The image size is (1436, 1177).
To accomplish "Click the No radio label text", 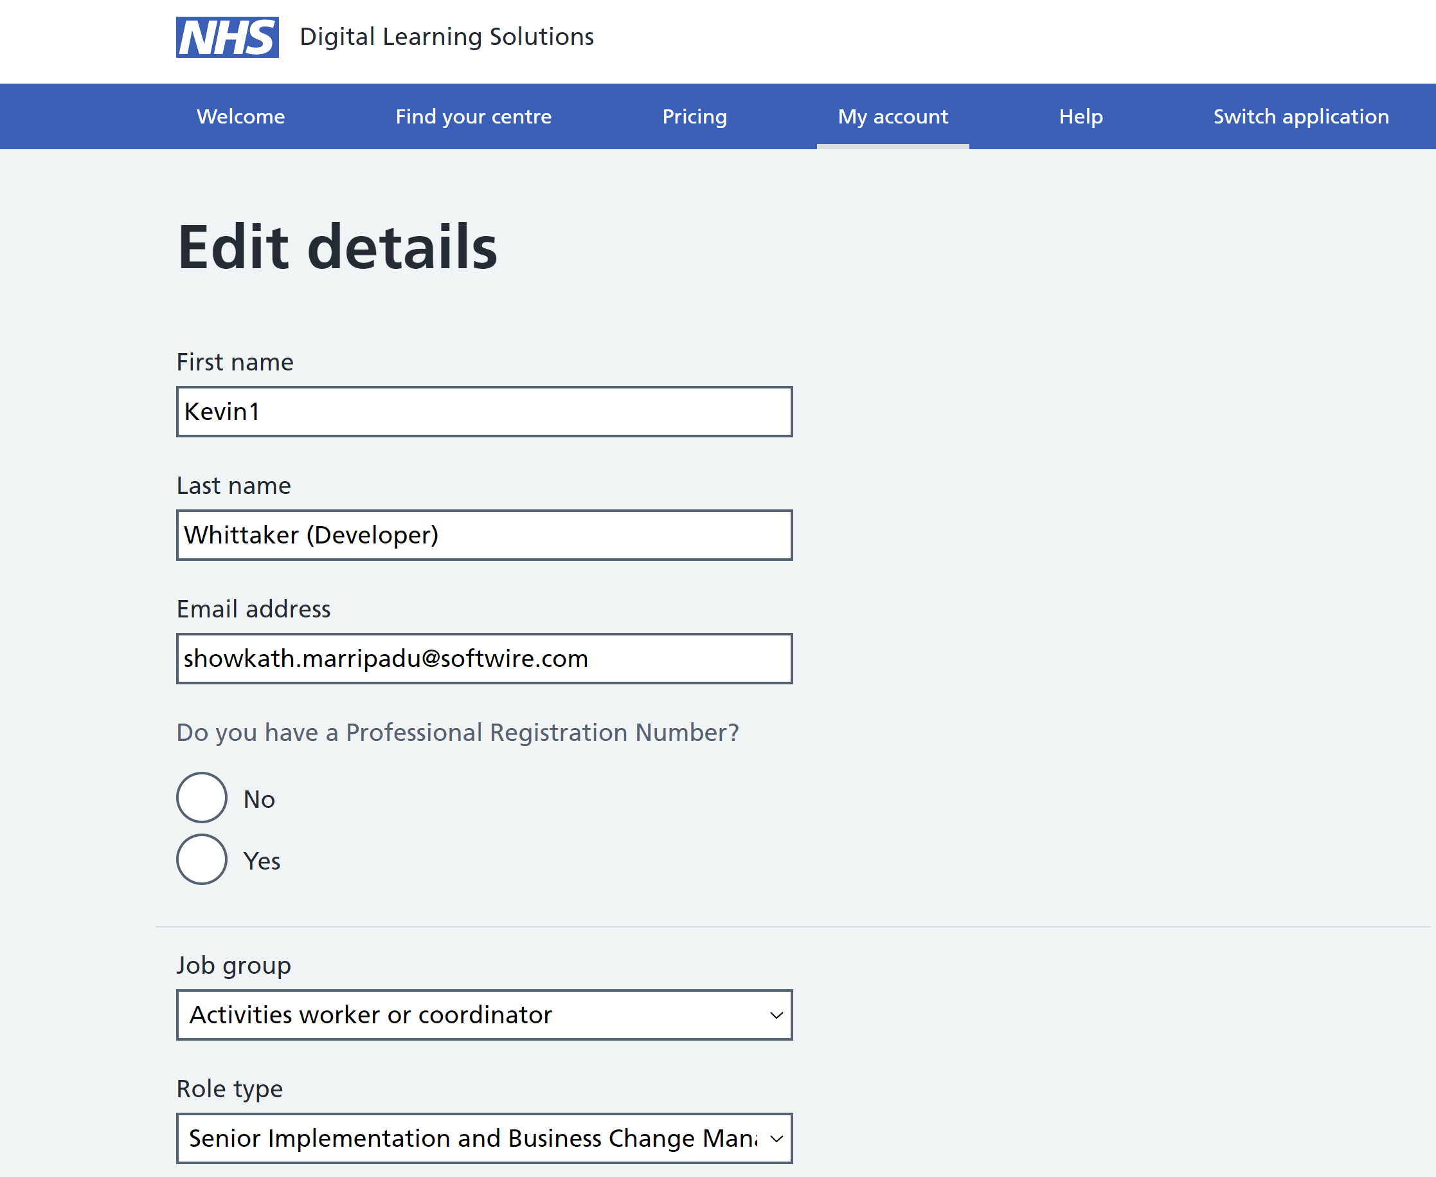I will click(x=259, y=799).
